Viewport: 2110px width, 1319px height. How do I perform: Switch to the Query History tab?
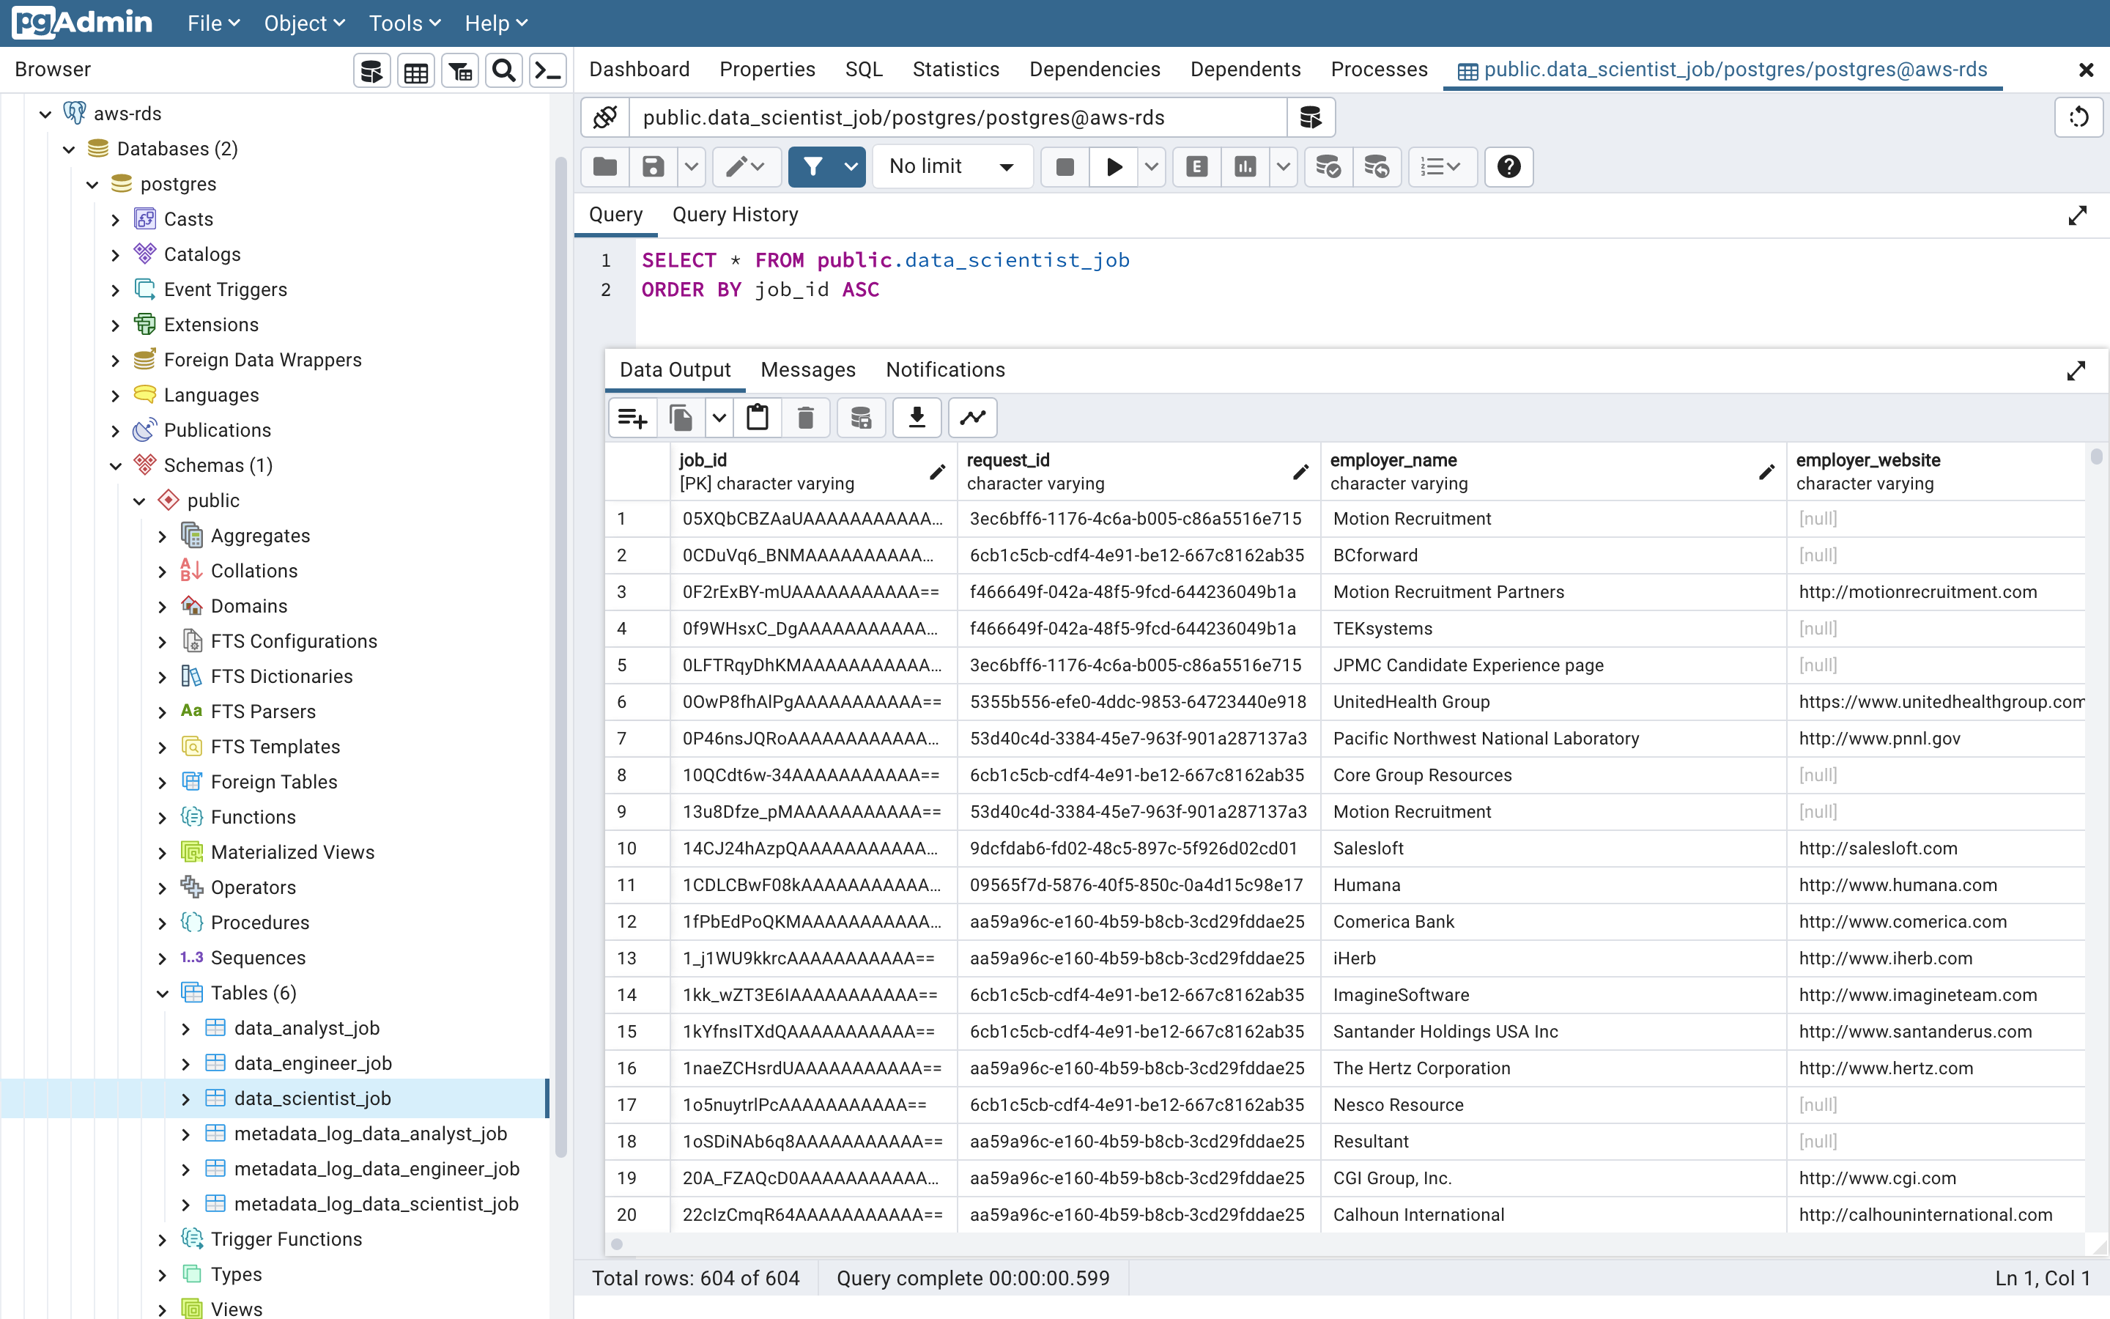click(735, 215)
